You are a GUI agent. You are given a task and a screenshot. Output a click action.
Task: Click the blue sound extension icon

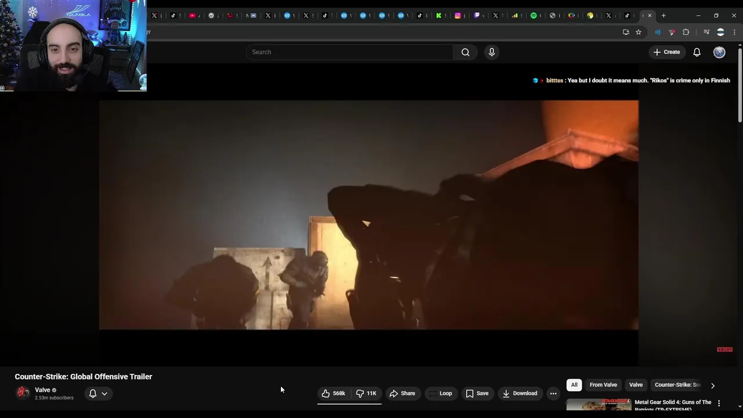[x=658, y=33]
